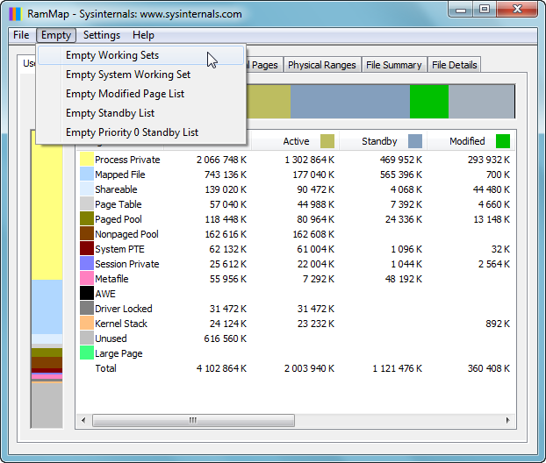Click the dark gray Driver Locked swatch
This screenshot has height=463, width=546.
click(x=87, y=308)
